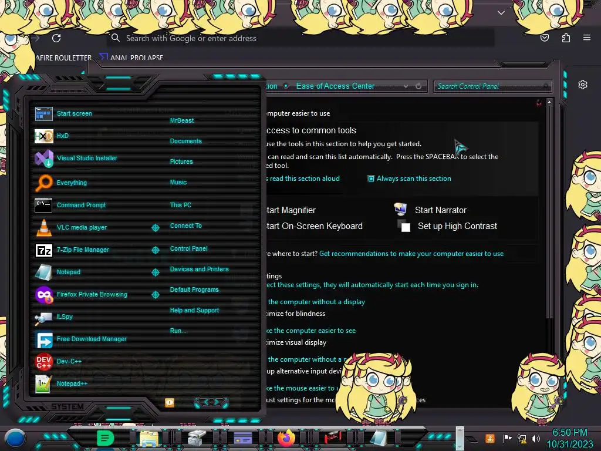Open Ease of Access Center address dropdown
This screenshot has width=601, height=451.
(406, 86)
